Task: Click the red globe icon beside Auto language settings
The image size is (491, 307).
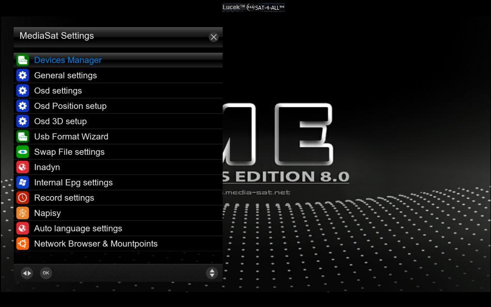Action: pos(23,229)
